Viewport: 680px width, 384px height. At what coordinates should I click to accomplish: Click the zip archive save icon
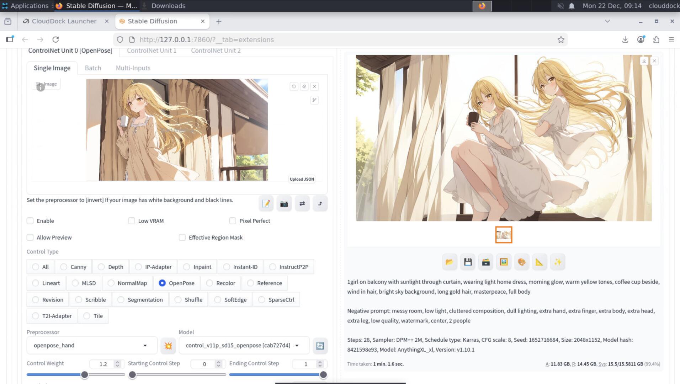click(x=485, y=262)
